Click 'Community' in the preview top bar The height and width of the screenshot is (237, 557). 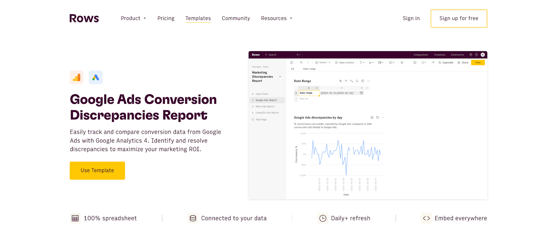click(457, 55)
